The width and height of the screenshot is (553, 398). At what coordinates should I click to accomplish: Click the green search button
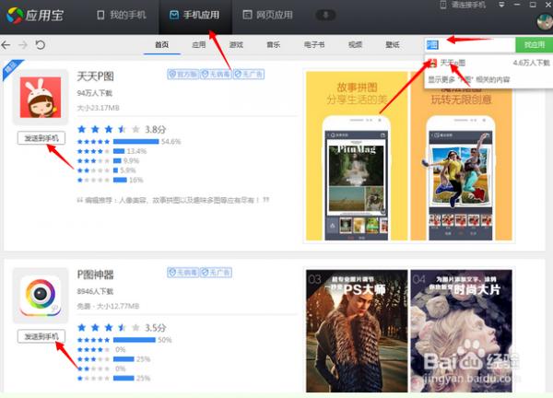coord(534,45)
